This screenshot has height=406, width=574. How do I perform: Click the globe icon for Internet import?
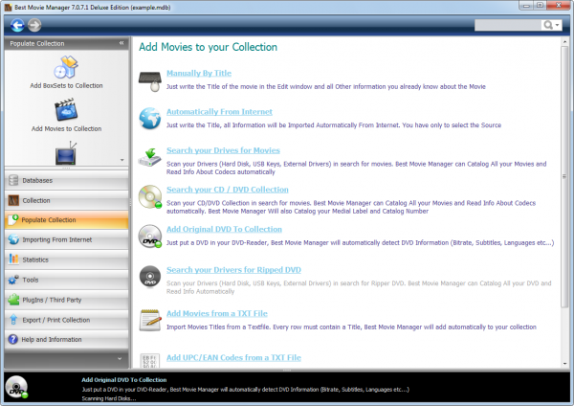pos(150,119)
